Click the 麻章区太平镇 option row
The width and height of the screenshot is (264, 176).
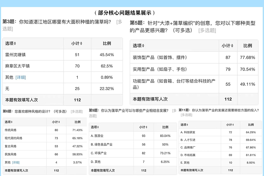[x=63, y=66]
